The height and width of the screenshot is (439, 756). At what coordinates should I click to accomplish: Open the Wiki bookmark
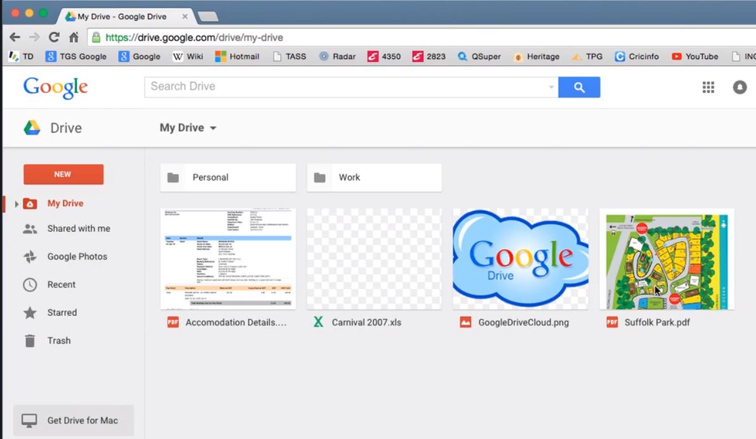pos(188,56)
